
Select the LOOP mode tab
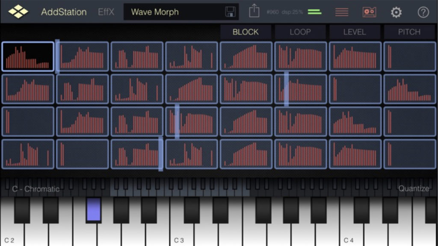[300, 32]
